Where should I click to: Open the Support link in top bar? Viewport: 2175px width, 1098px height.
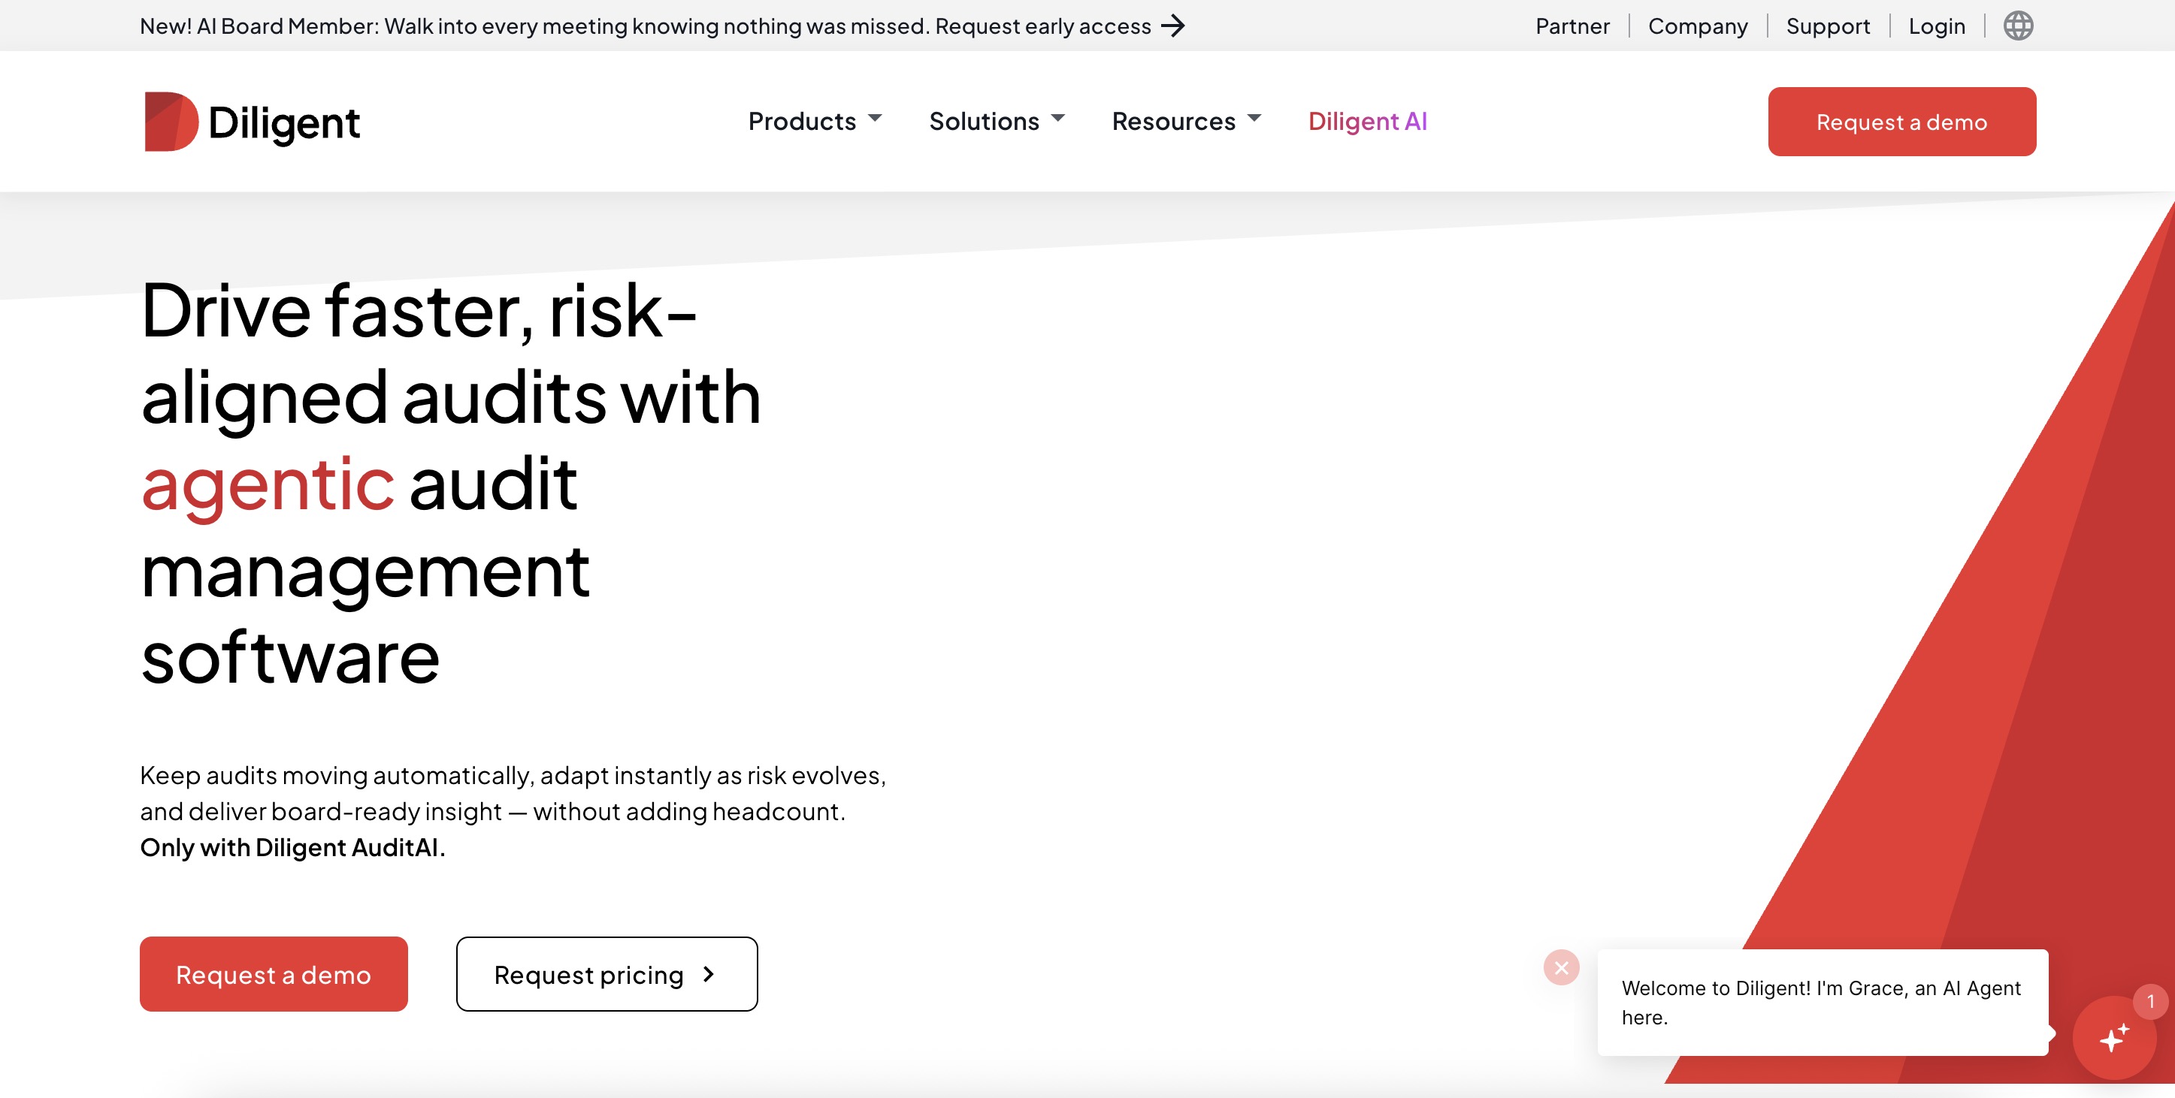(1828, 26)
